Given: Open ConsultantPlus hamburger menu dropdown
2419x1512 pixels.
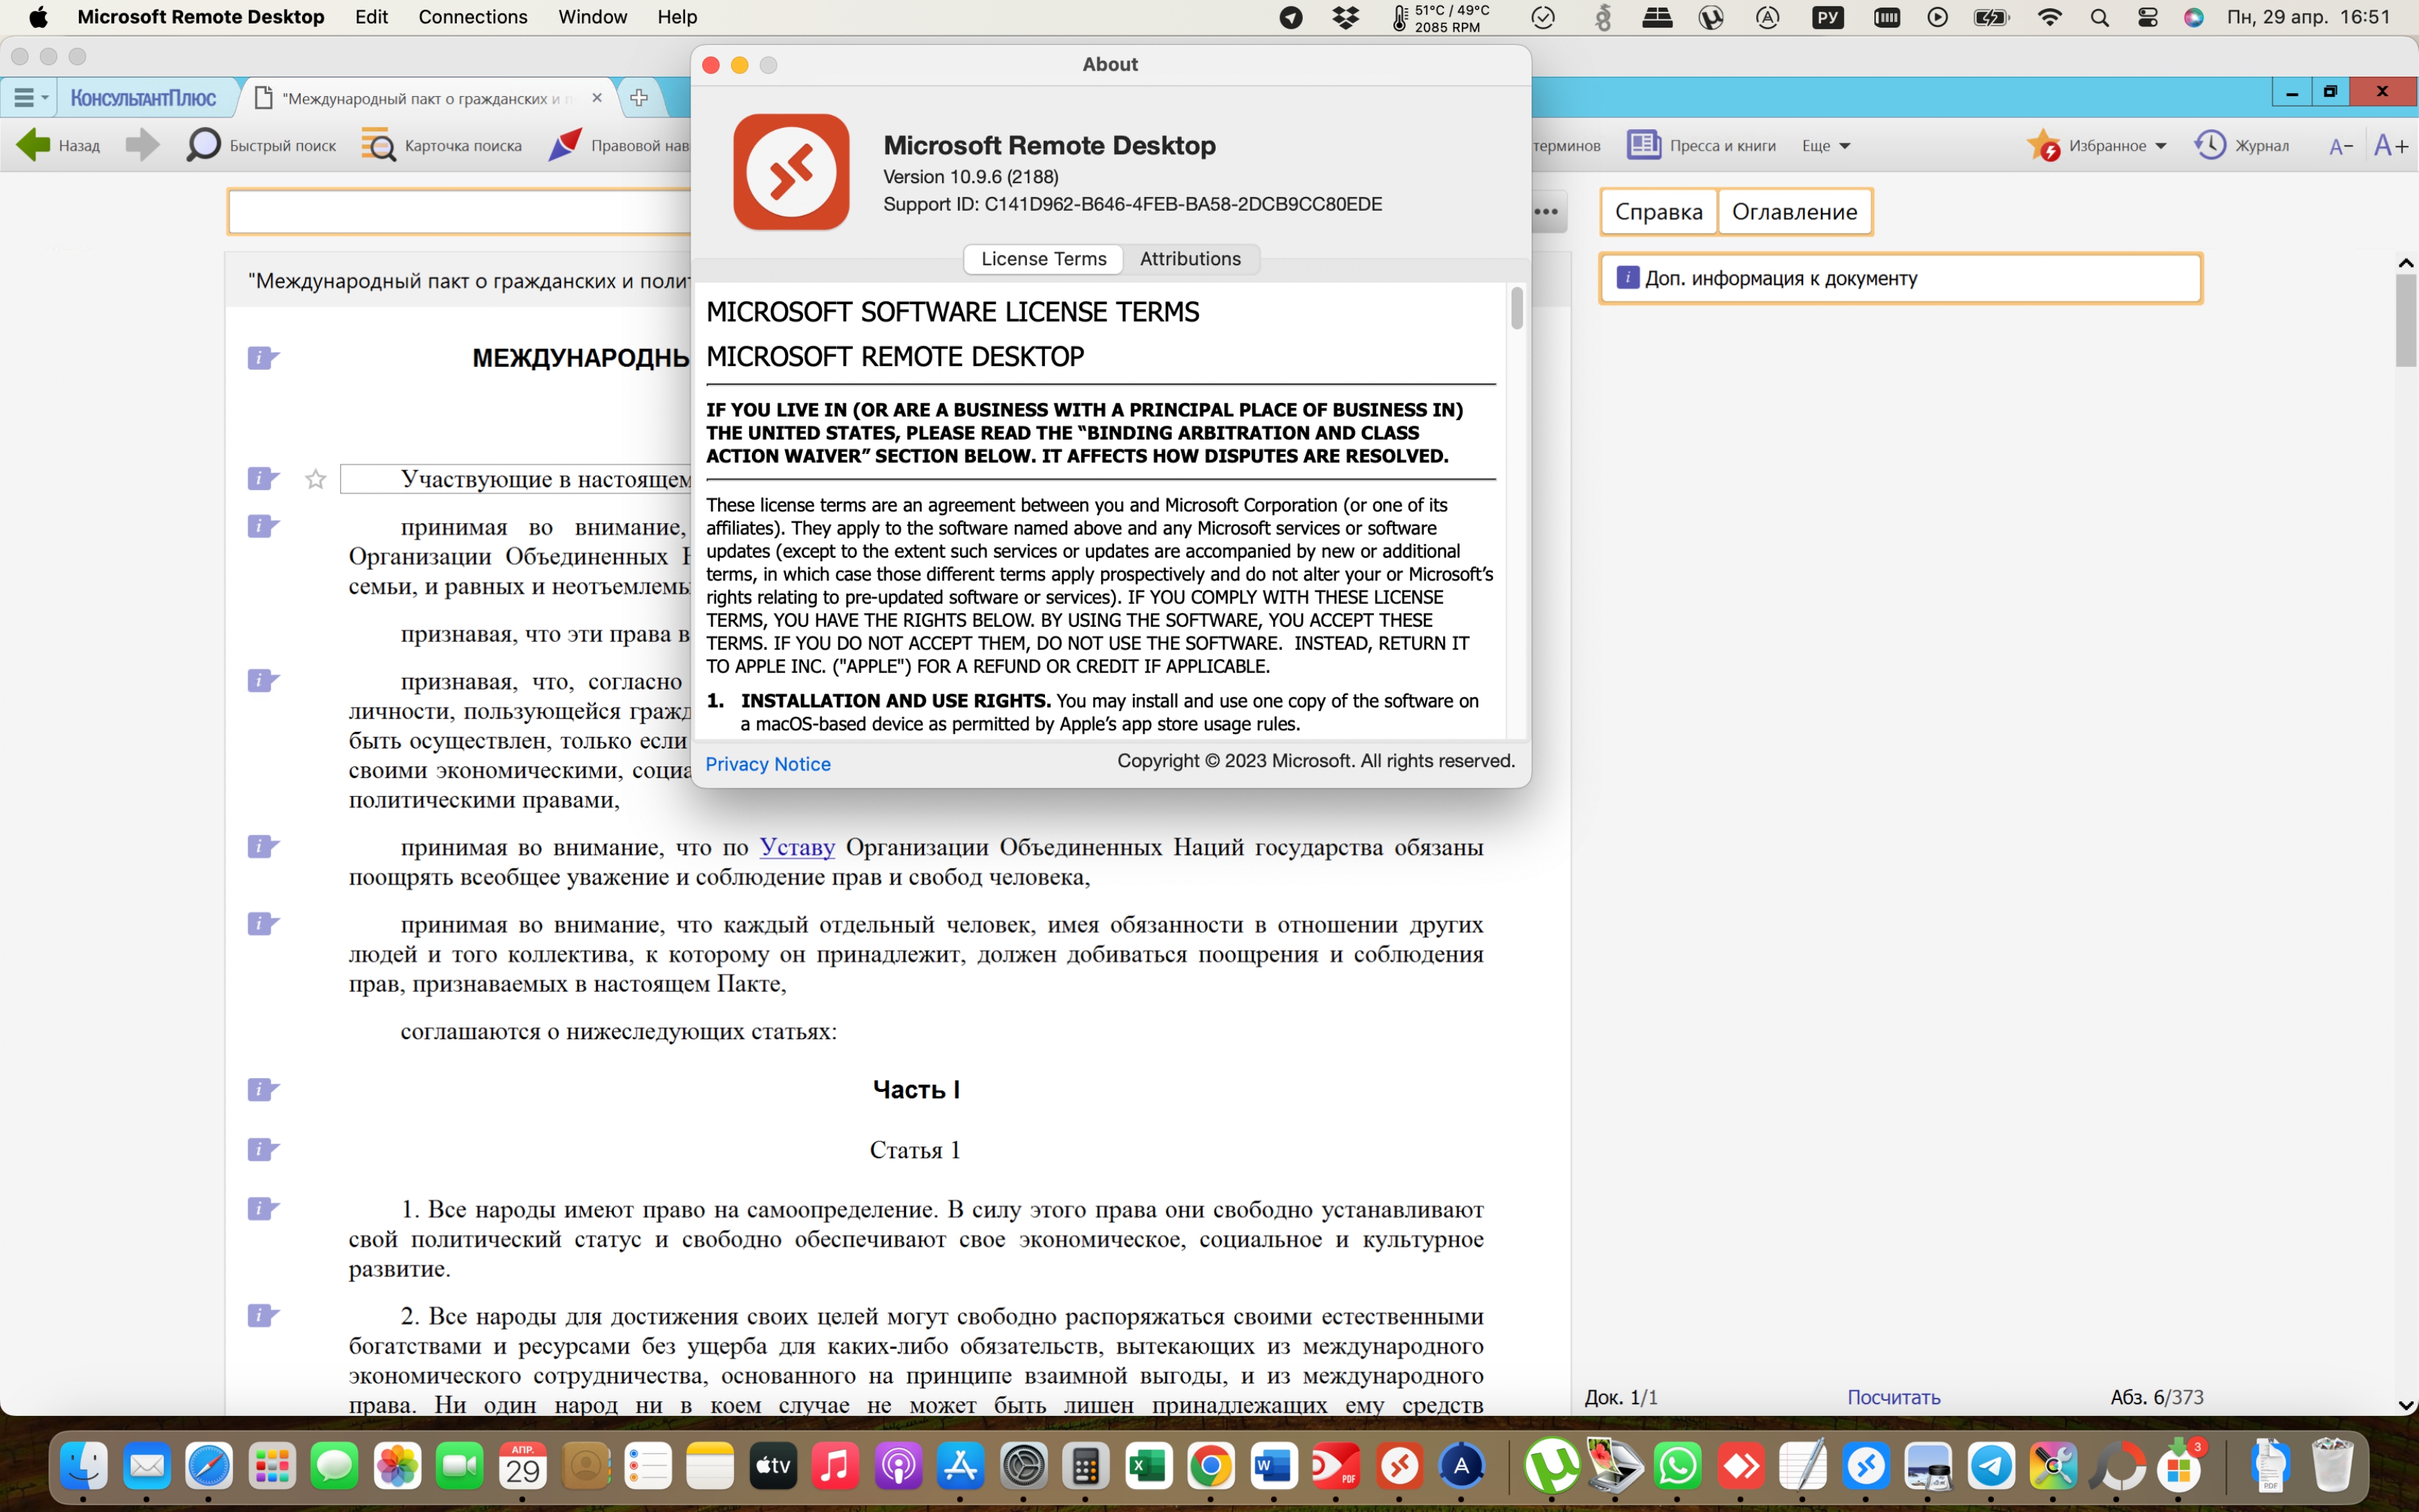Looking at the screenshot, I should point(30,98).
